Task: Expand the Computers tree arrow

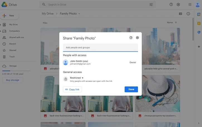Action: (x=1, y=31)
